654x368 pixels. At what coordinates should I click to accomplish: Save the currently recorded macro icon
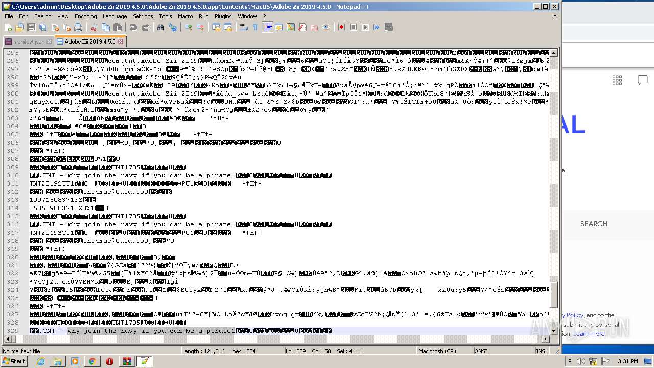pos(388,27)
